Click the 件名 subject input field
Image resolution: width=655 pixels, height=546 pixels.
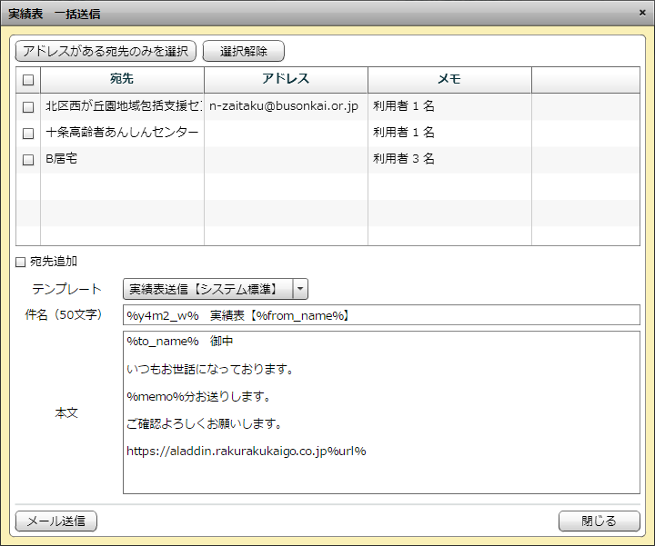coord(380,315)
